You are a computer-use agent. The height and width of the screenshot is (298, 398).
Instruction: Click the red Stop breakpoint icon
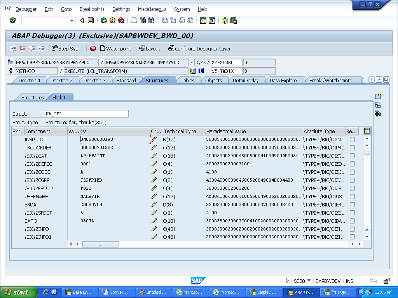(x=93, y=48)
